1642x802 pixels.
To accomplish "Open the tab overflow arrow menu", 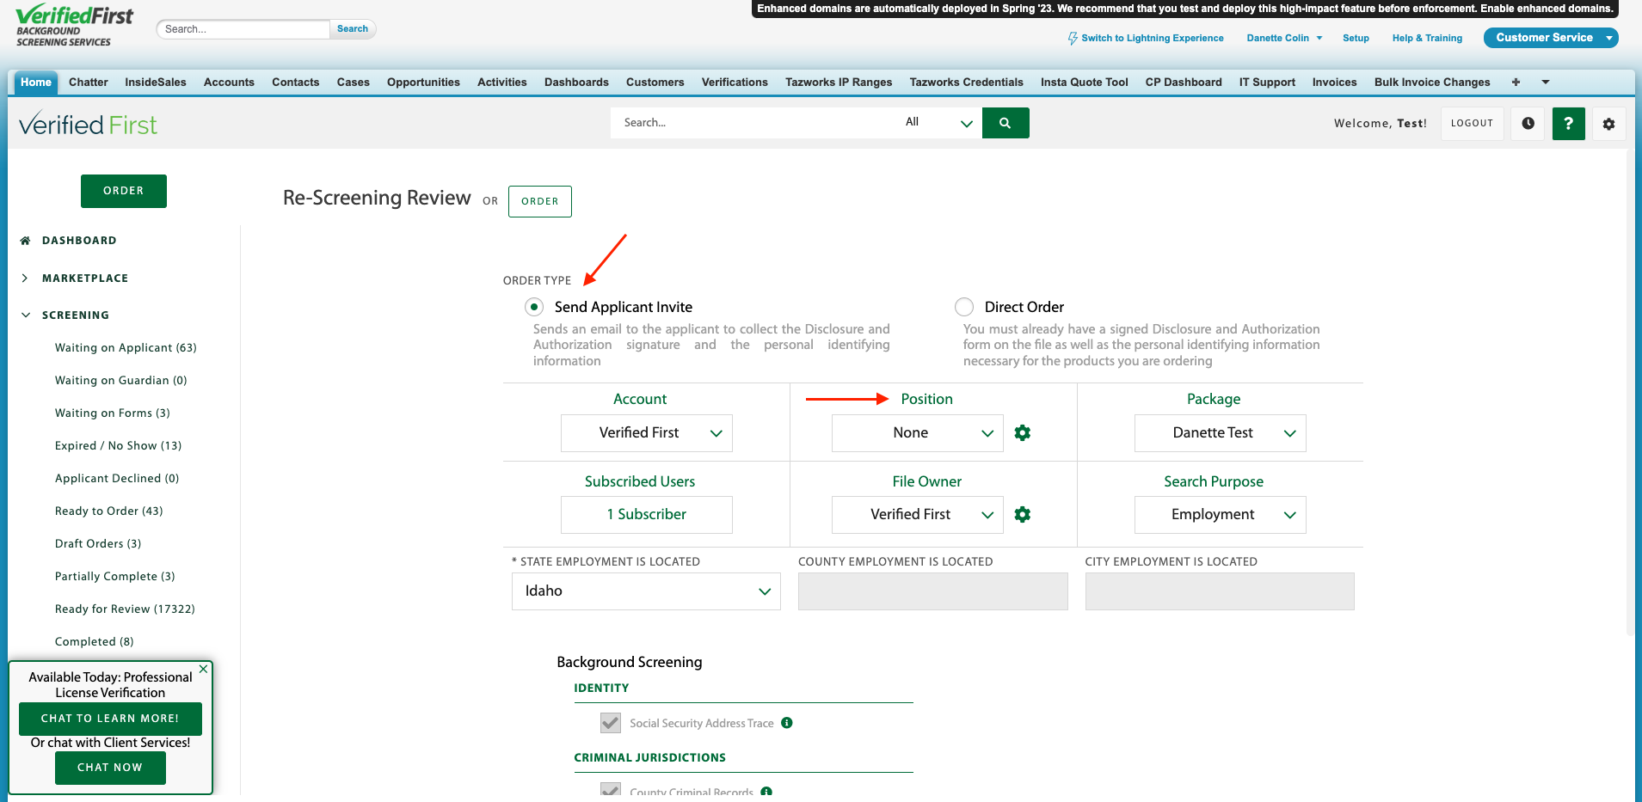I will [1546, 83].
